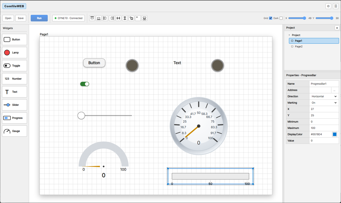Click the Minimum property field
Image resolution: width=341 pixels, height=203 pixels.
(324, 122)
